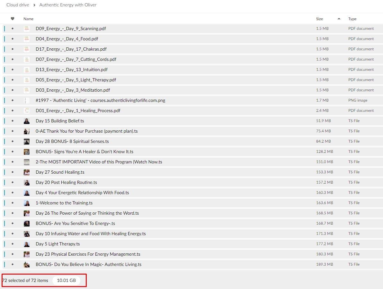Toggle favorite dot for Day 5 Light Therapy.ts
The image size is (383, 289).
point(13,244)
